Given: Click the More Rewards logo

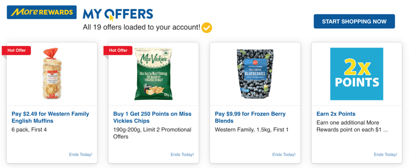Looking at the screenshot, I should pos(42,12).
